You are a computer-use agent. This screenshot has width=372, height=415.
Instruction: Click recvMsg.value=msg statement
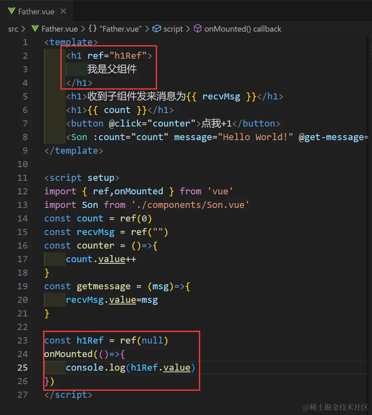click(112, 300)
